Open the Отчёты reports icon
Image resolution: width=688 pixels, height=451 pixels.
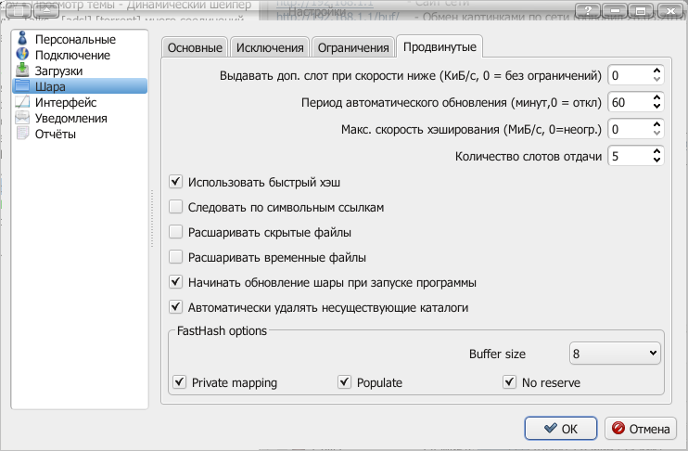(23, 134)
